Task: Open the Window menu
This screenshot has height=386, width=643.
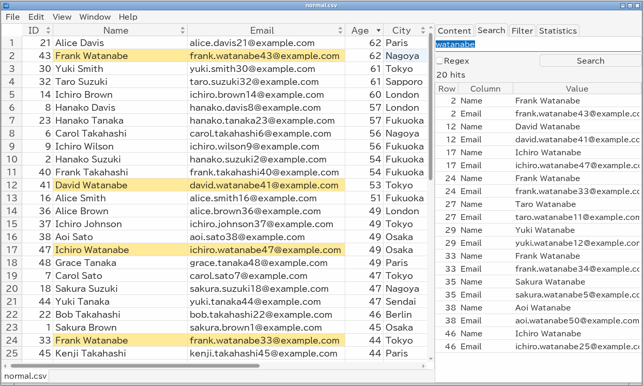Action: pyautogui.click(x=95, y=17)
